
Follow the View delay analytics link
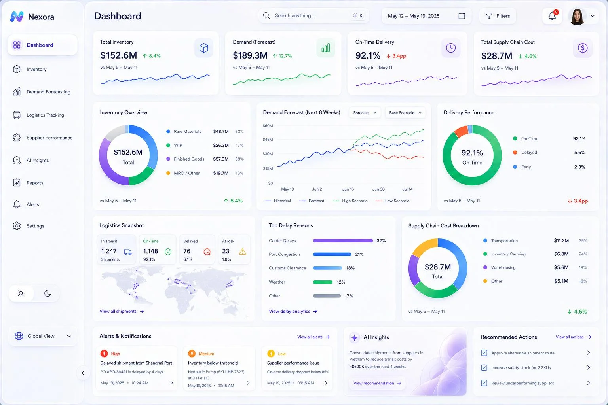(293, 311)
